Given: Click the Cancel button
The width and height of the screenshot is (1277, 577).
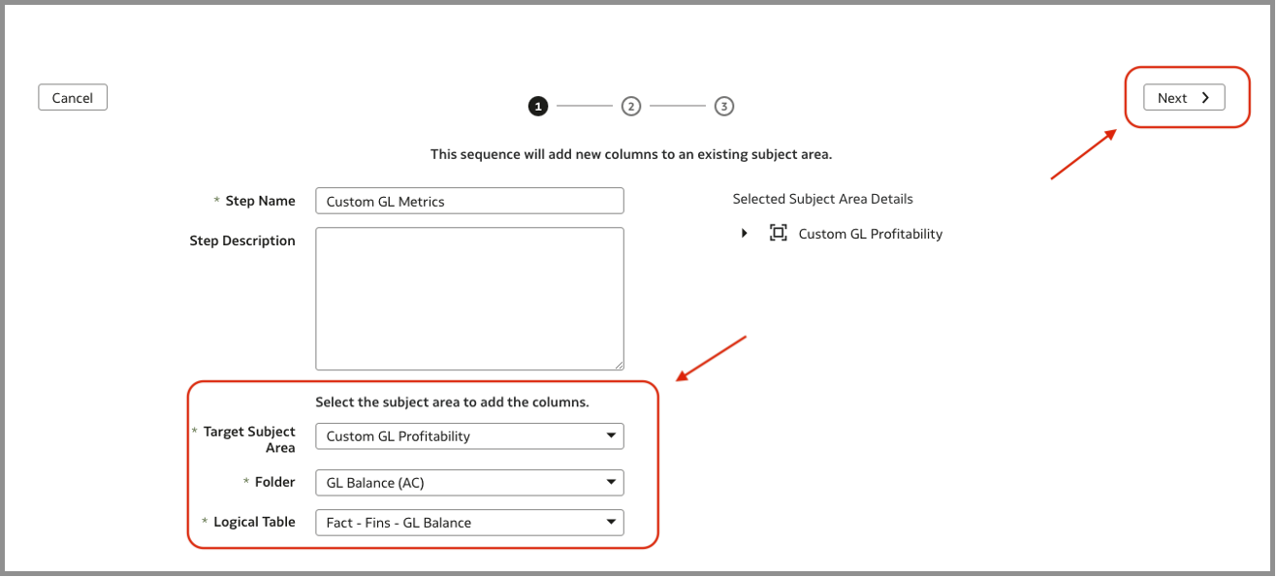Looking at the screenshot, I should pyautogui.click(x=73, y=98).
